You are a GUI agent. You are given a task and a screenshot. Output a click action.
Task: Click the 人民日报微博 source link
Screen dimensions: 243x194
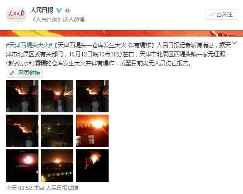tap(62, 188)
